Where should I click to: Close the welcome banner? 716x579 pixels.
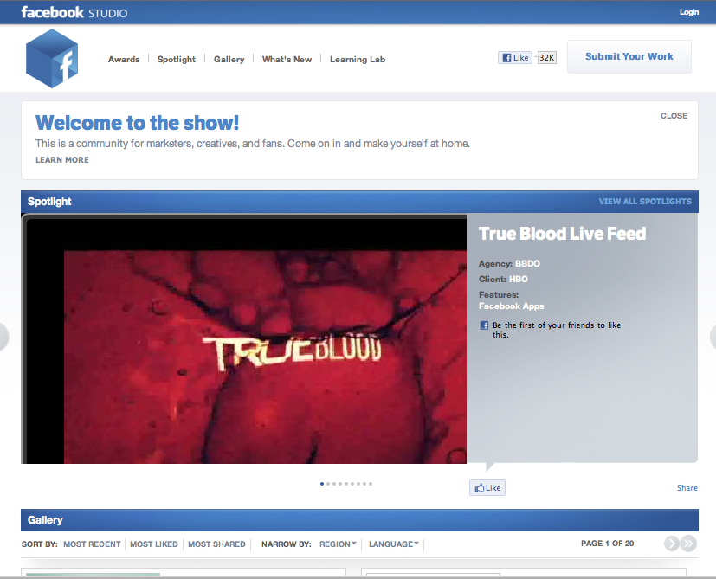point(674,116)
